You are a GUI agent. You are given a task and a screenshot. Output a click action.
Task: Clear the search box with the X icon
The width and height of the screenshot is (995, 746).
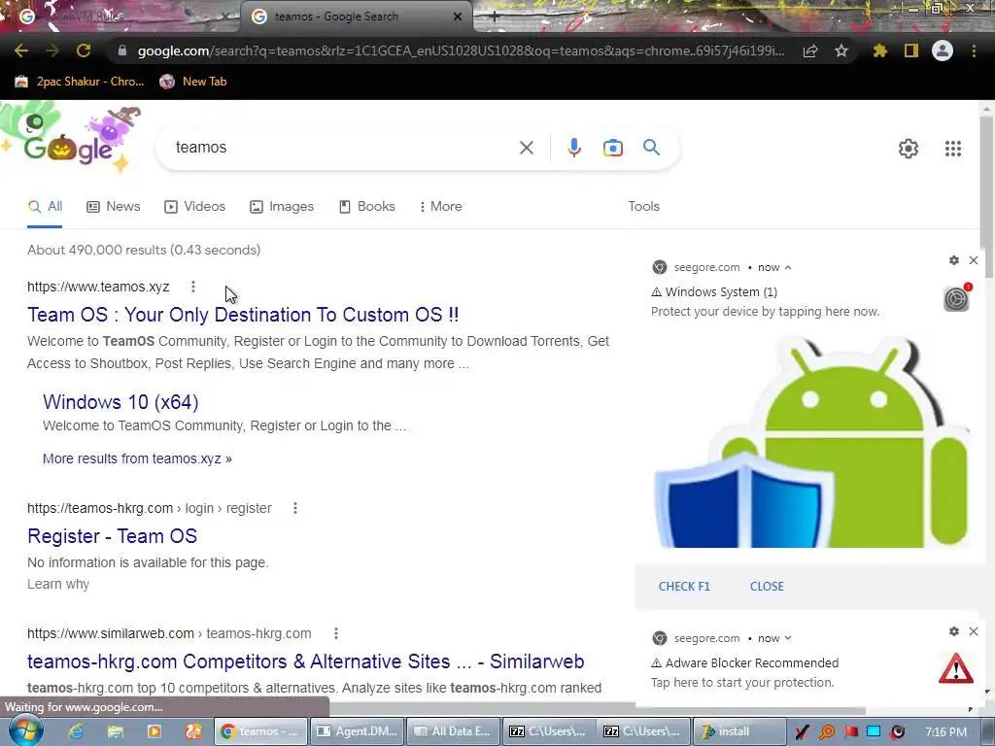tap(526, 148)
